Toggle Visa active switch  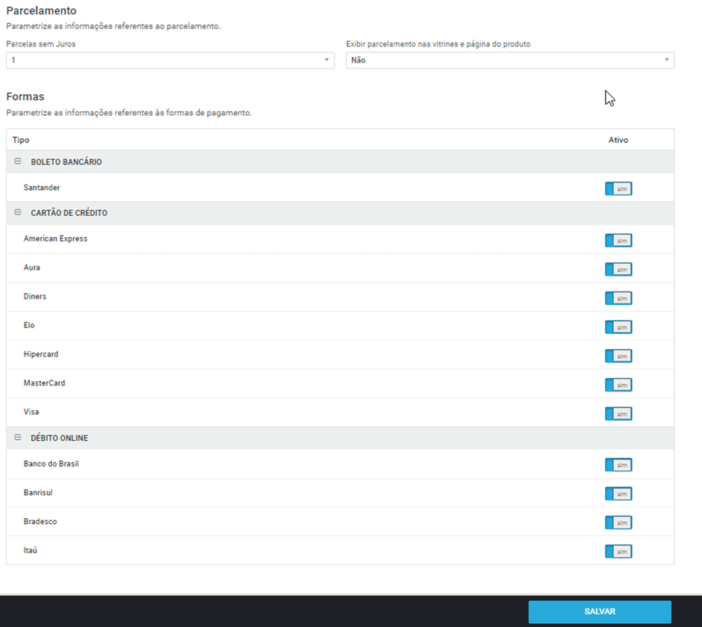(618, 414)
